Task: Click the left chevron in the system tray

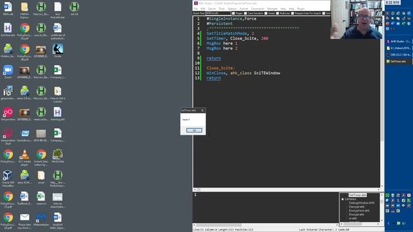Action: click(x=388, y=224)
